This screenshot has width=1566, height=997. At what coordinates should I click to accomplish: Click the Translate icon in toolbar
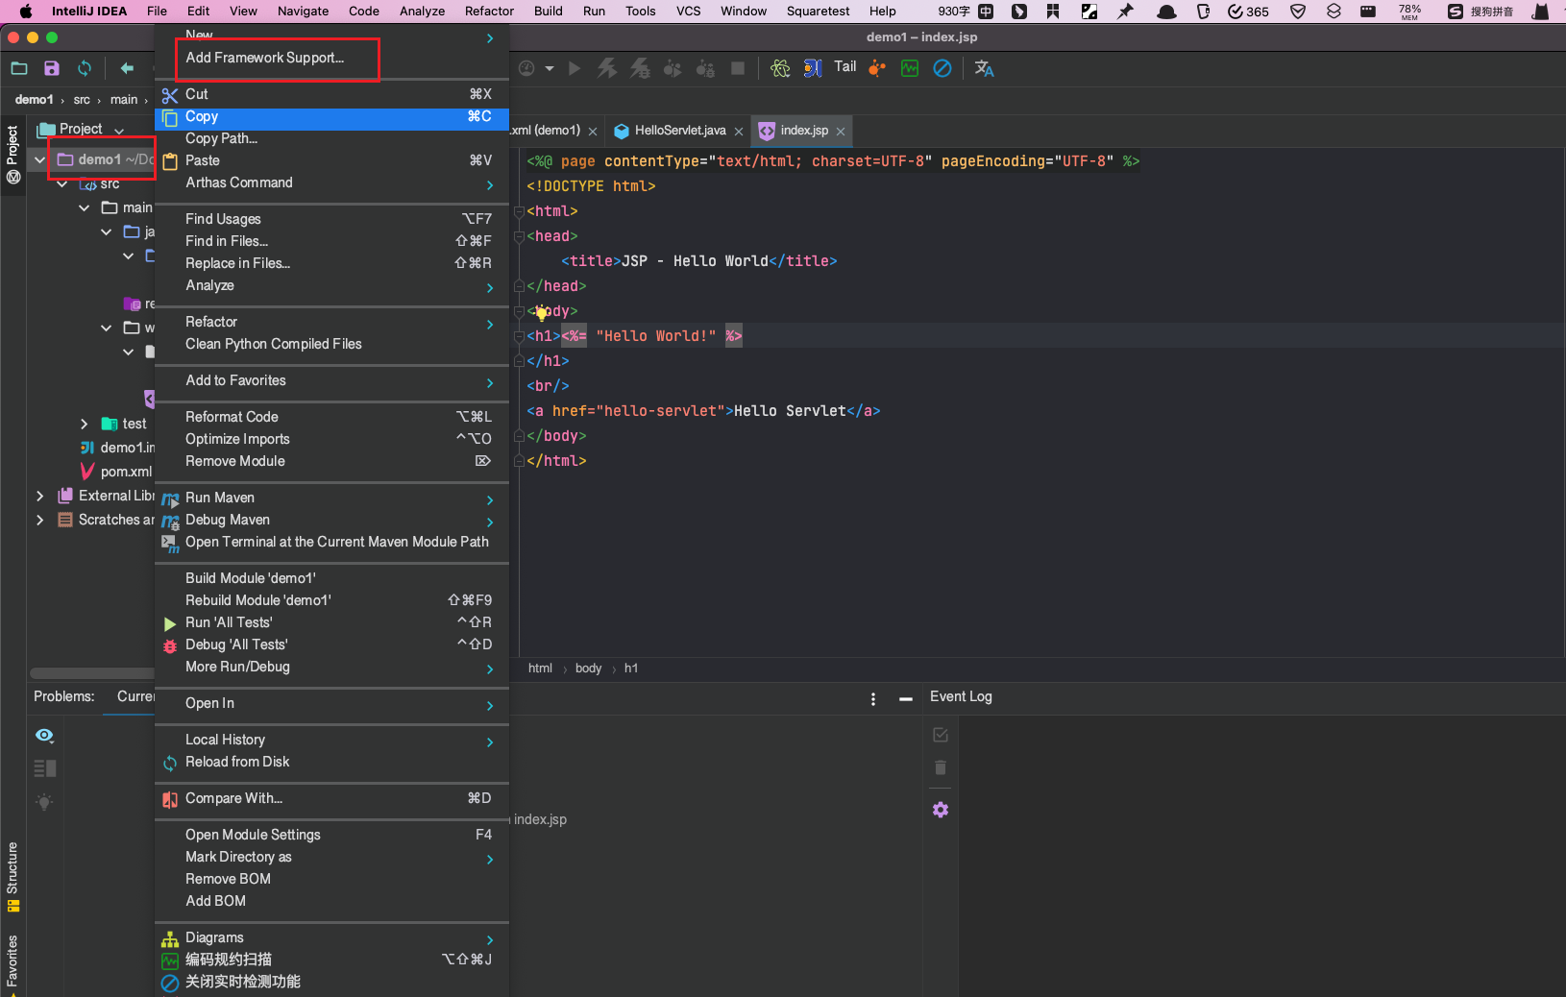click(x=984, y=68)
